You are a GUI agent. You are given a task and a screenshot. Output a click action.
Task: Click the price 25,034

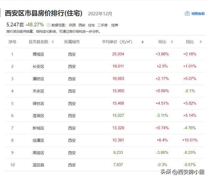[118, 54]
